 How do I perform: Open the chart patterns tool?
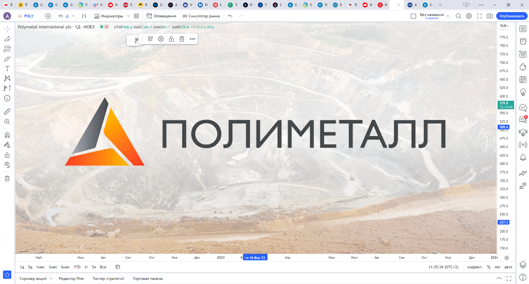pyautogui.click(x=7, y=78)
